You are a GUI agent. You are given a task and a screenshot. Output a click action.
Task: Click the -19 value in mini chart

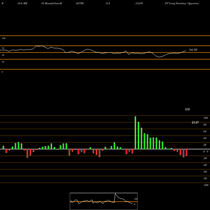(135, 199)
